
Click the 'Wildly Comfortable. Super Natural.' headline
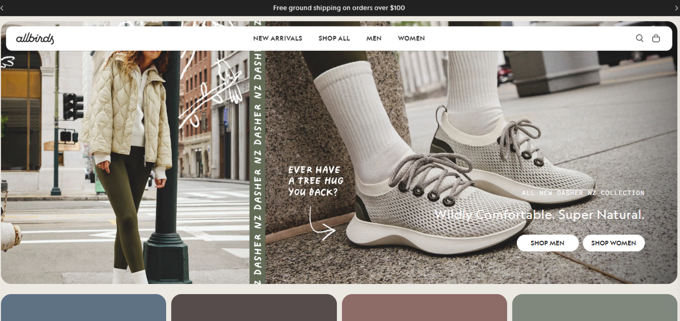tap(539, 215)
